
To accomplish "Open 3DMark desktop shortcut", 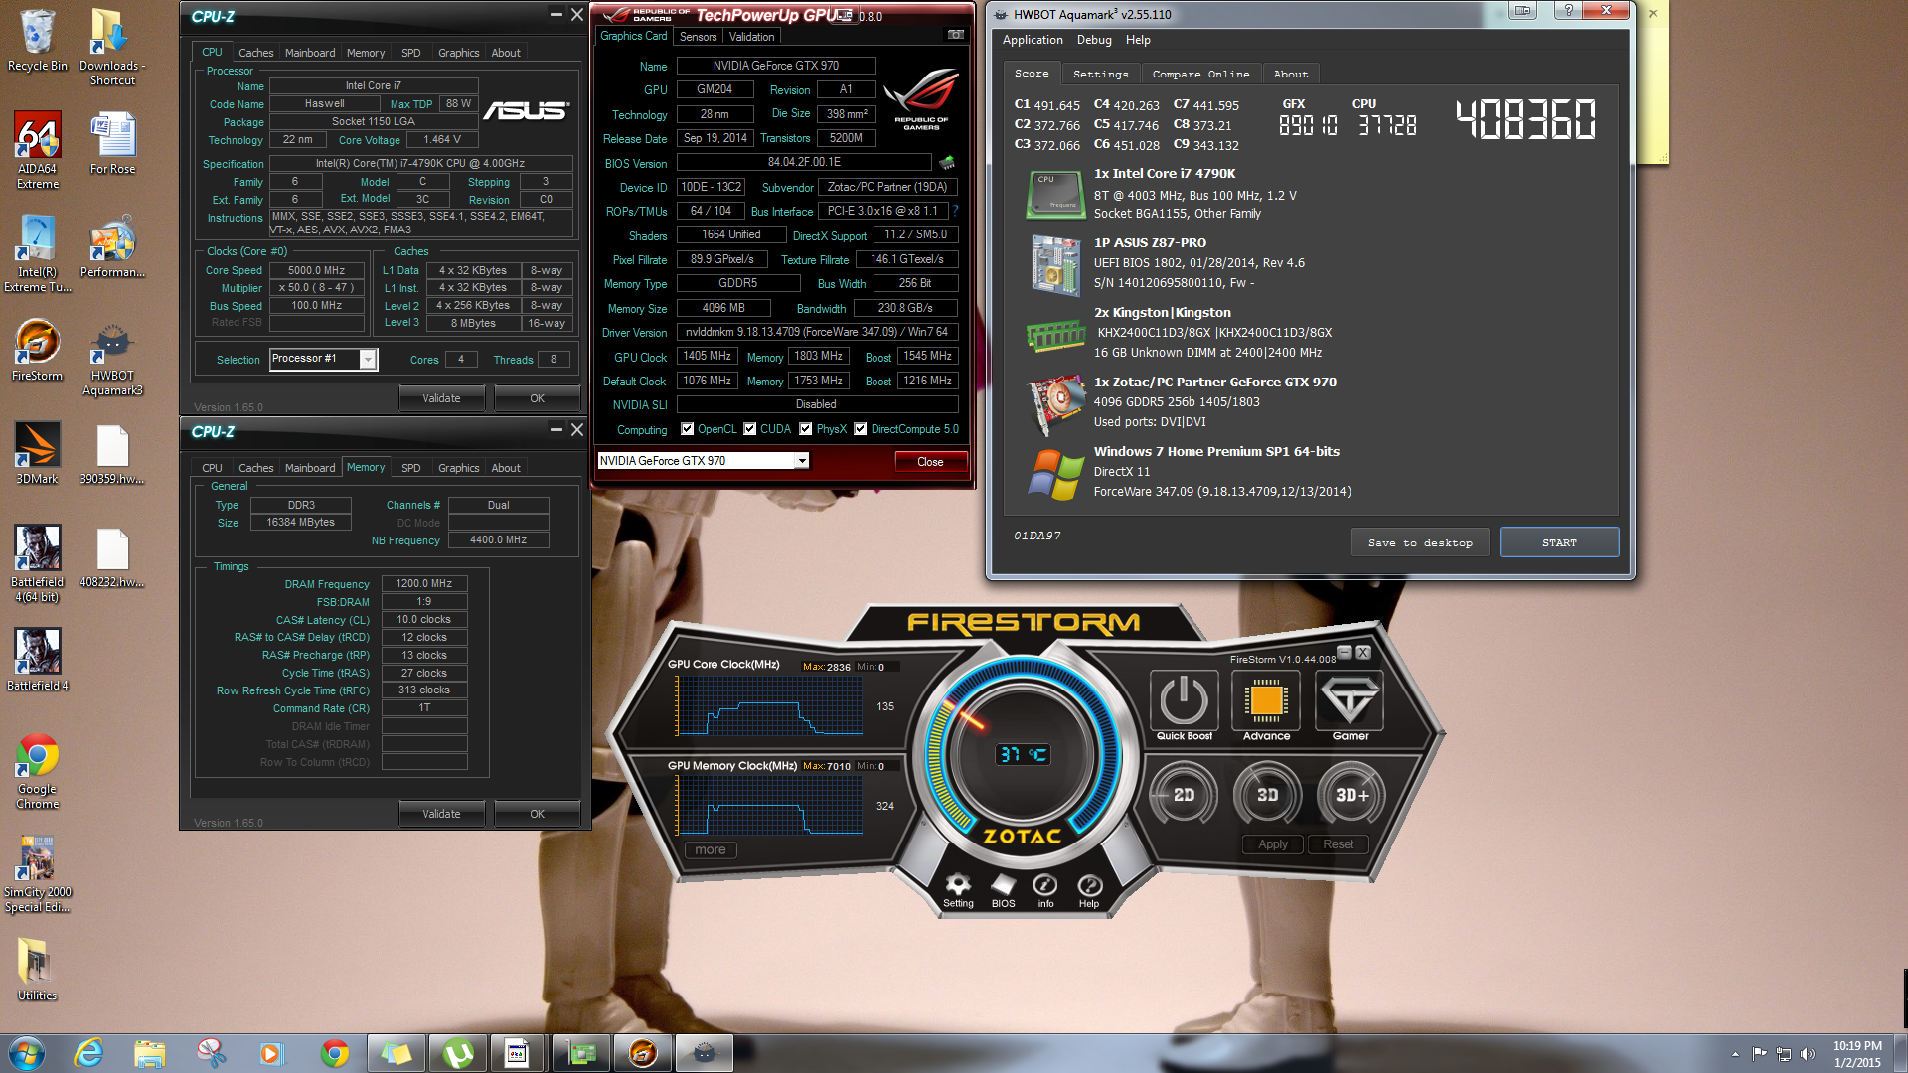I will click(x=37, y=453).
